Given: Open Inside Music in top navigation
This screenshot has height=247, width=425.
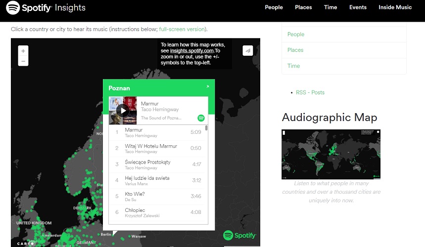Looking at the screenshot, I should (395, 7).
